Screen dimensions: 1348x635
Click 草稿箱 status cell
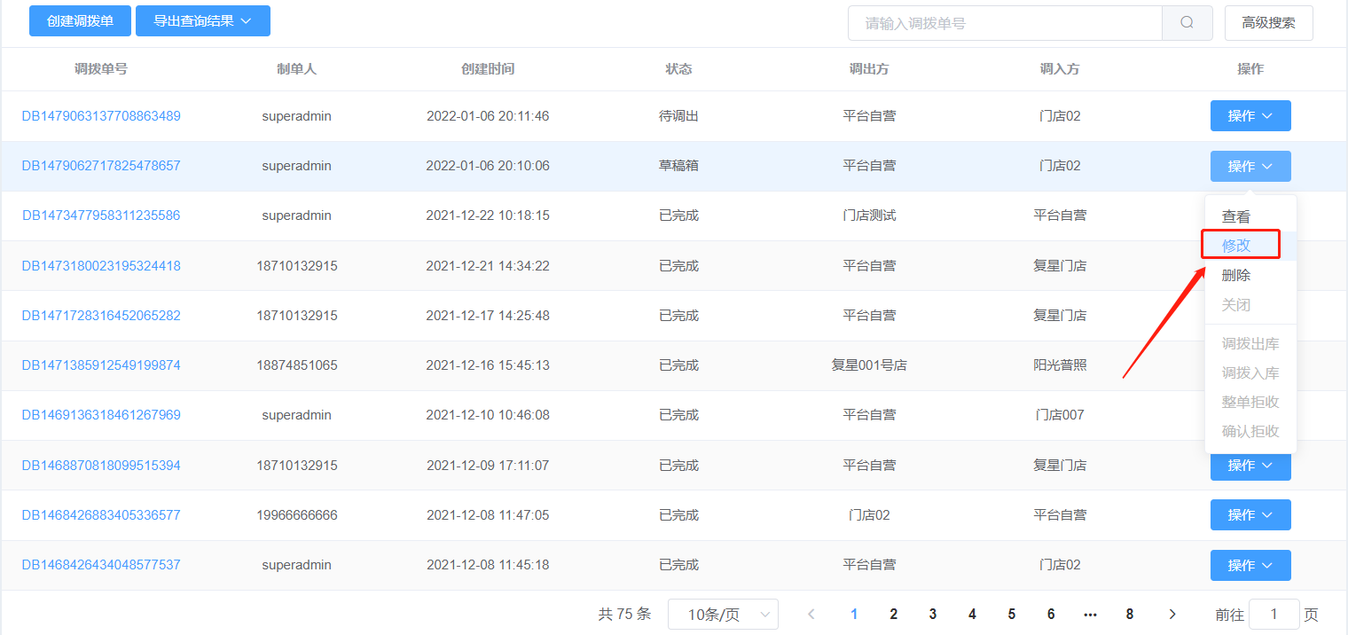pos(678,166)
